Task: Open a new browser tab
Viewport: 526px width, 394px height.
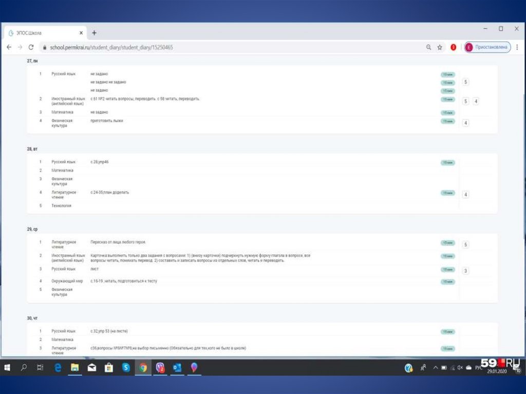Action: (x=94, y=33)
